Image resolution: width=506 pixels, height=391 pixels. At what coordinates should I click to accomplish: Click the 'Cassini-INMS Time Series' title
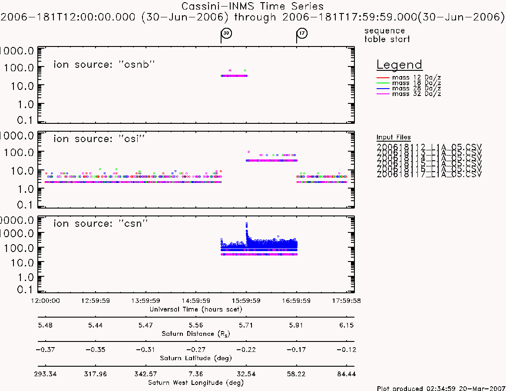click(x=252, y=6)
